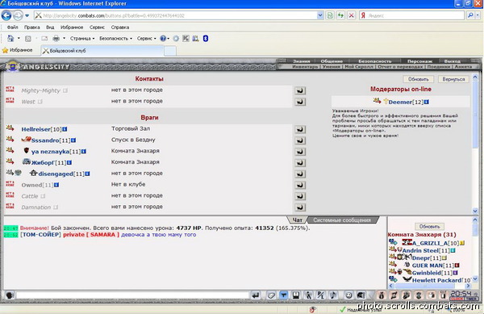Click the Bluetooth icon in IE toolbar
The image size is (484, 314).
click(x=206, y=38)
